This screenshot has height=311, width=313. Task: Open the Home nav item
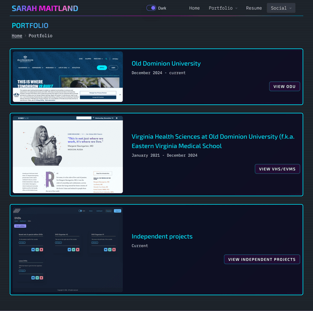point(194,8)
